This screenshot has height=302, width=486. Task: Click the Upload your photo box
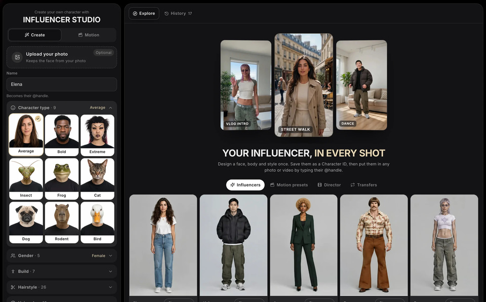click(x=62, y=57)
